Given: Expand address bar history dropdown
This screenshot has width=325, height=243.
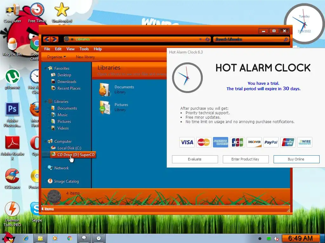Looking at the screenshot, I should click(200, 39).
